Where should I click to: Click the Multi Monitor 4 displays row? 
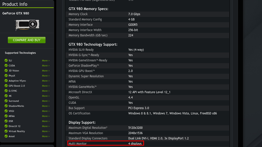pyautogui.click(x=106, y=143)
